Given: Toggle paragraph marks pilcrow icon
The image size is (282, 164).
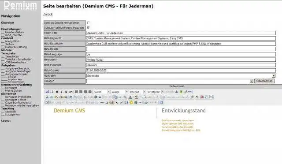Looking at the screenshot, I should point(197,97).
